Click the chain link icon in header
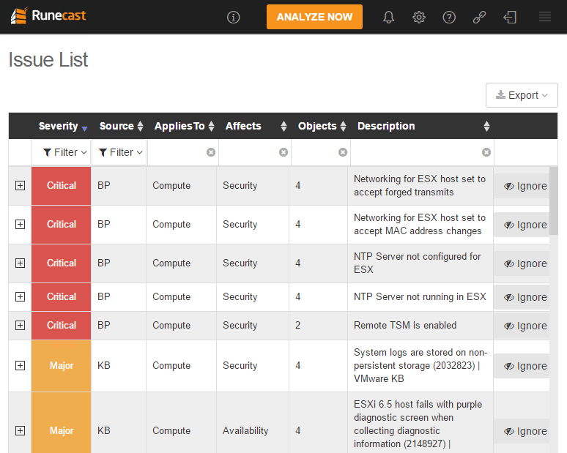Image resolution: width=567 pixels, height=453 pixels. pos(479,18)
